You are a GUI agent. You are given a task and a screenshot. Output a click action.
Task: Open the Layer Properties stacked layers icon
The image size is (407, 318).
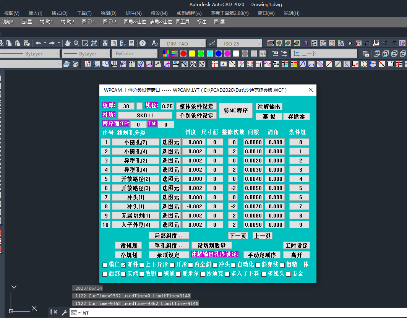[x=67, y=64]
